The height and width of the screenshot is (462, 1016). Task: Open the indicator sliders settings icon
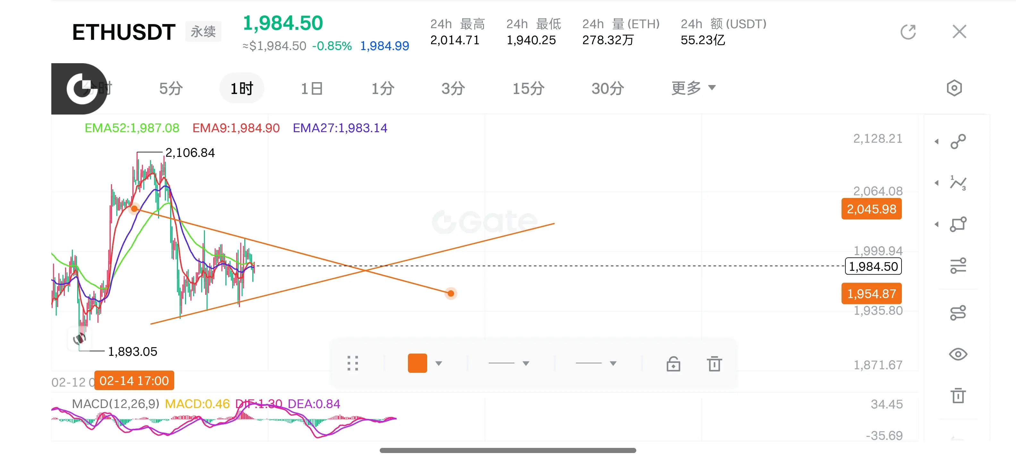(x=958, y=266)
